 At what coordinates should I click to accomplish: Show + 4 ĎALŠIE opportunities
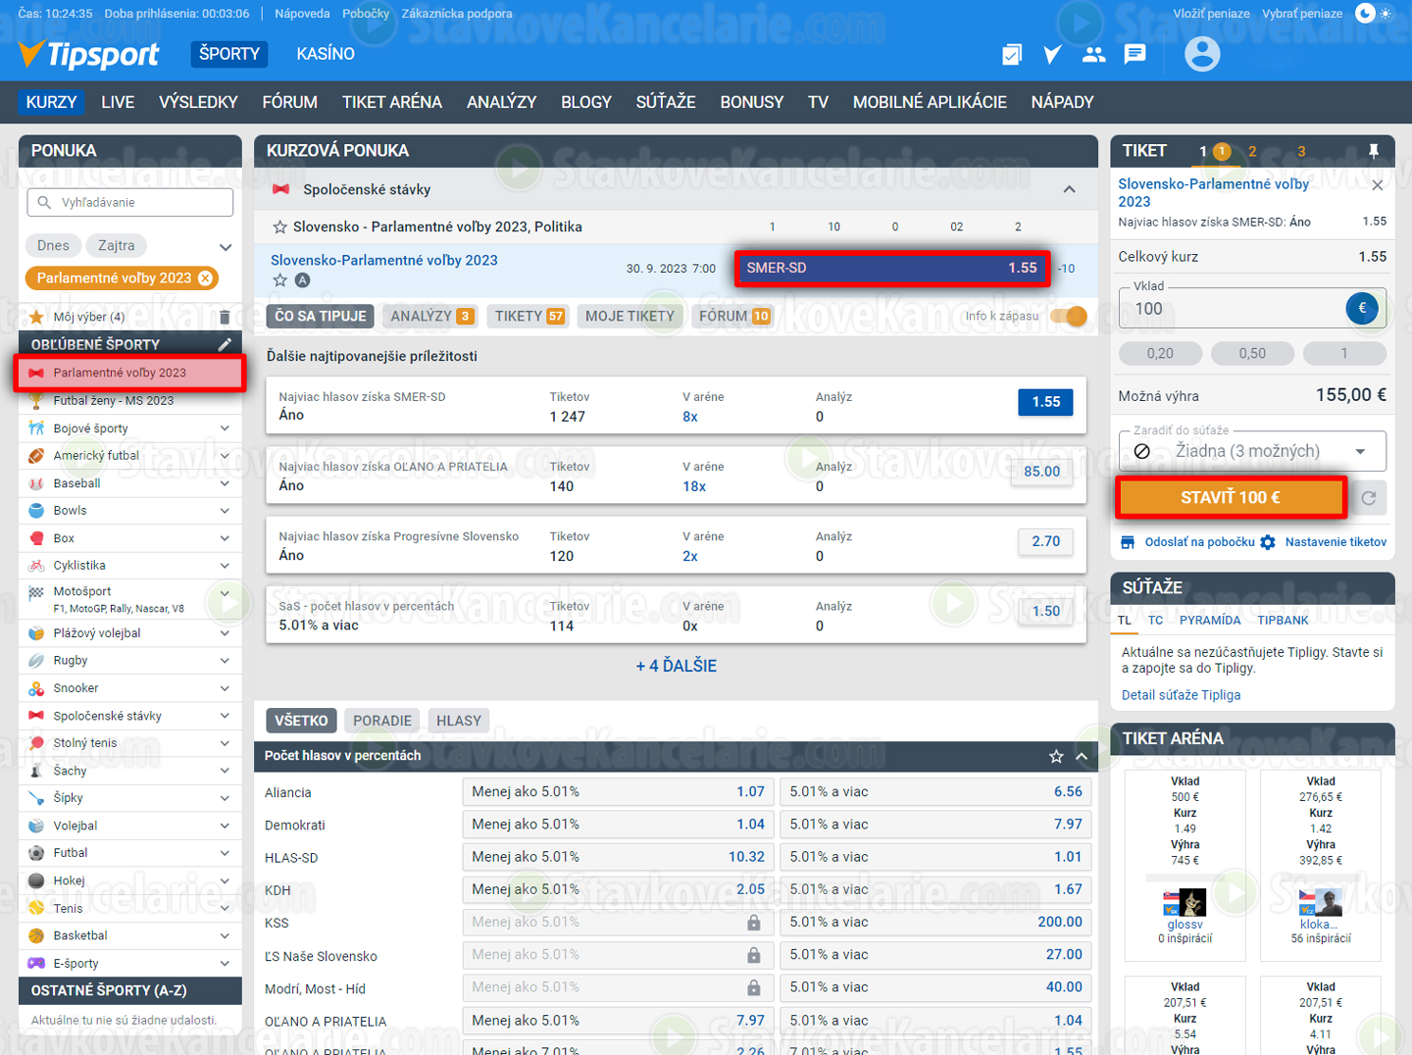[x=676, y=666]
